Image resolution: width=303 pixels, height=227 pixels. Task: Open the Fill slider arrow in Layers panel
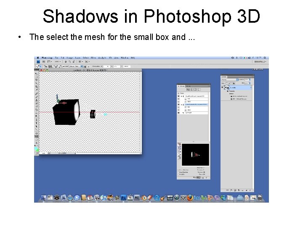[250, 83]
